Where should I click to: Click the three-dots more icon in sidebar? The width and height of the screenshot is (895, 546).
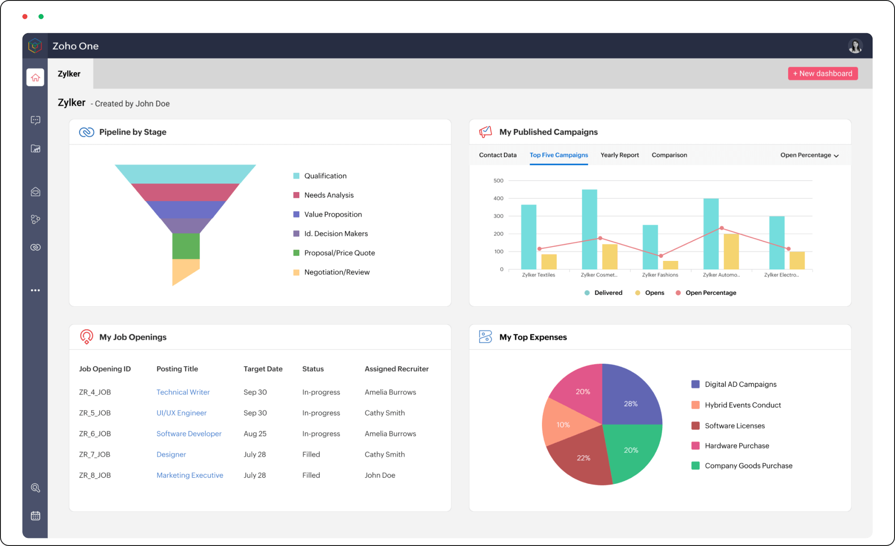[x=35, y=290]
